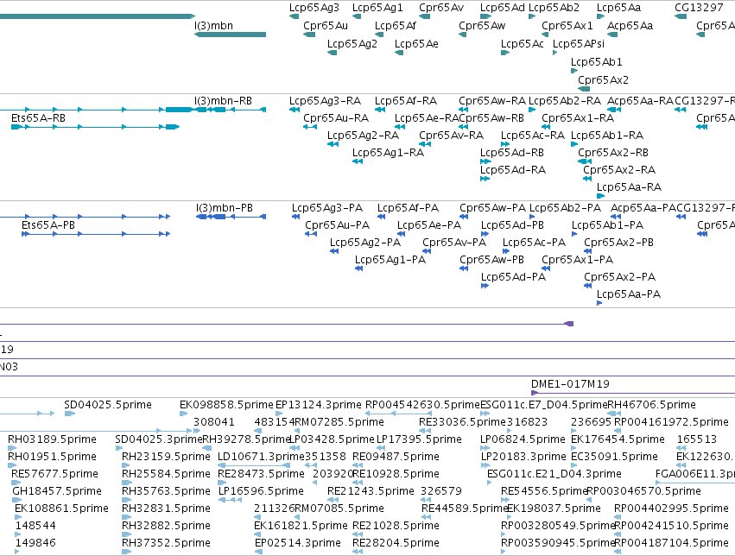This screenshot has width=735, height=556.
Task: Click the Lcp65Ag3-RA transcript label
Action: coord(326,101)
